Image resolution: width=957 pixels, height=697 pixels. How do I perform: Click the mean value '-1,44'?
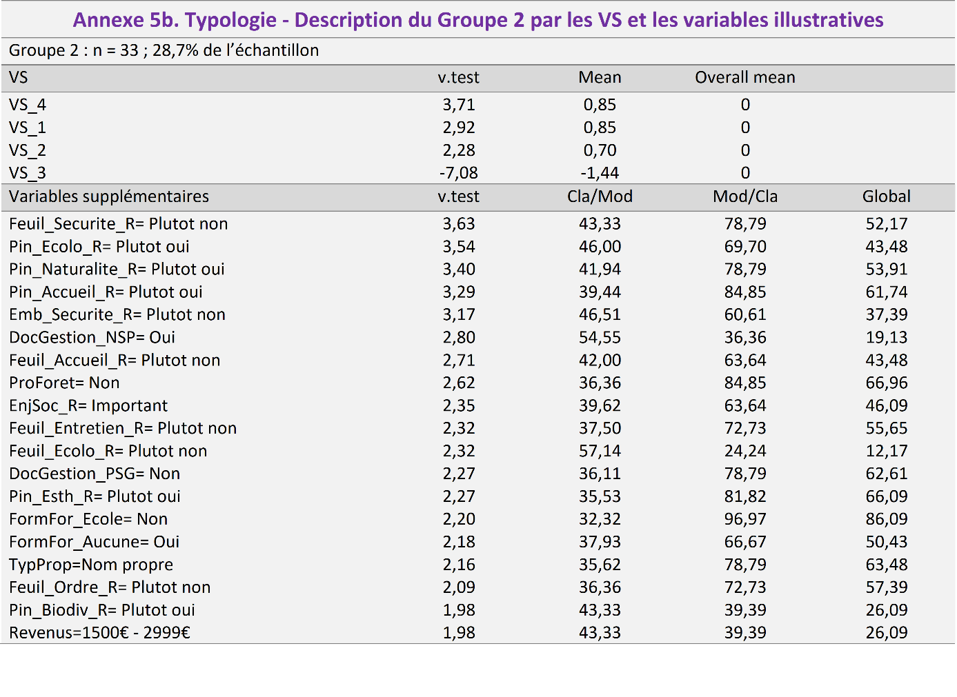(x=600, y=173)
